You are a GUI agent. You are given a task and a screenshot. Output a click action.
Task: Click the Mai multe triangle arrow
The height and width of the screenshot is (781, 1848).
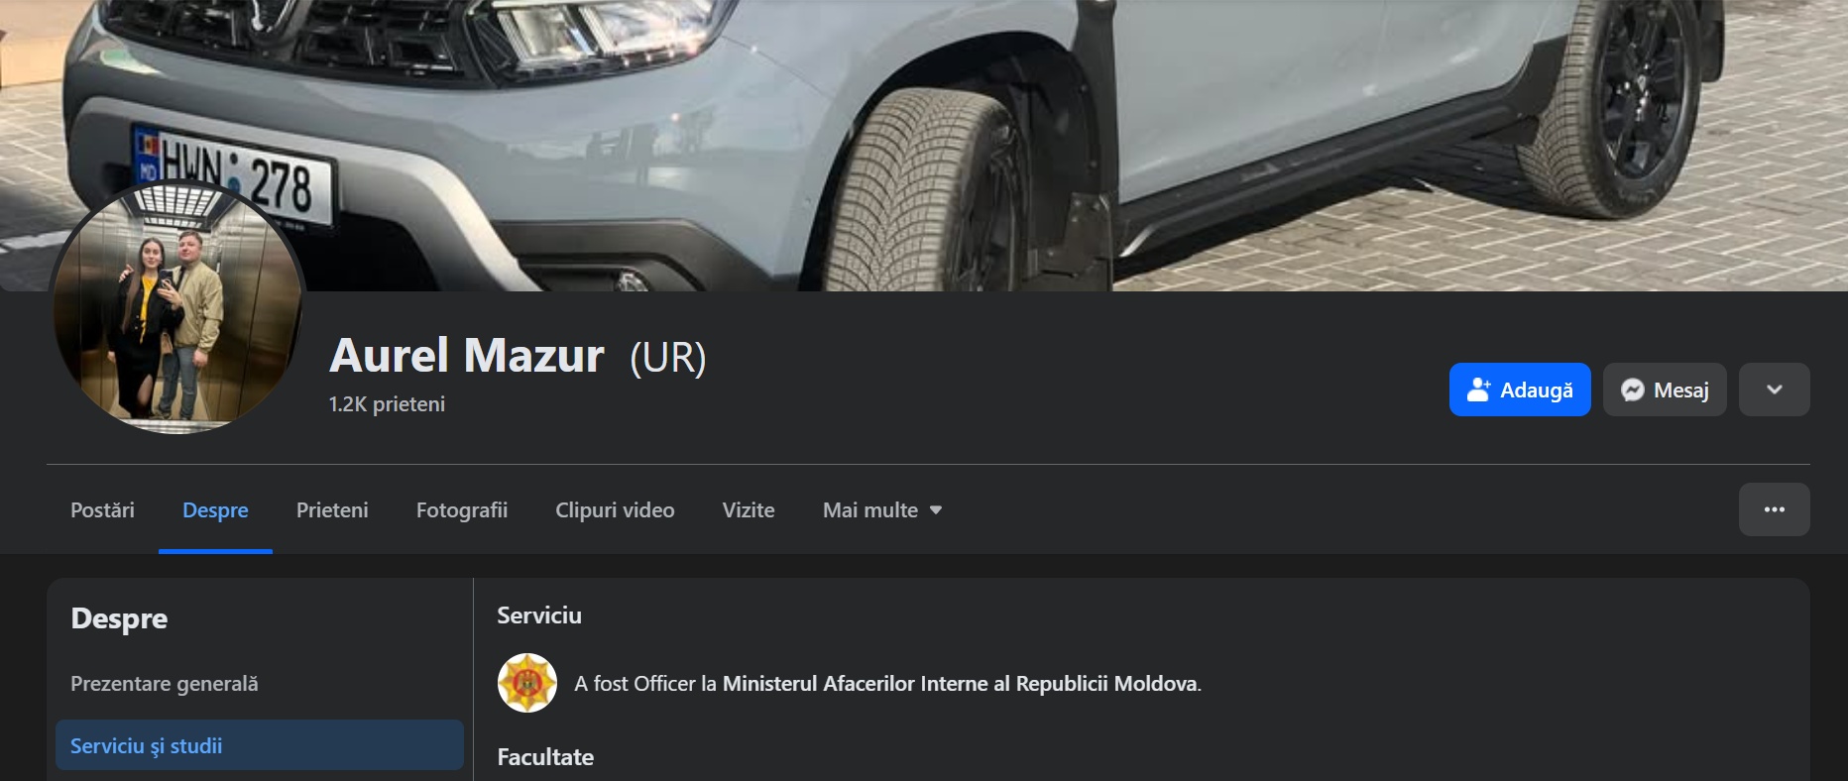tap(935, 510)
